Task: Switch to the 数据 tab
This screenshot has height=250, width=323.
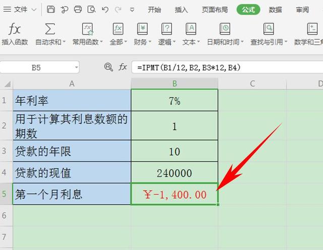Action: (275, 10)
